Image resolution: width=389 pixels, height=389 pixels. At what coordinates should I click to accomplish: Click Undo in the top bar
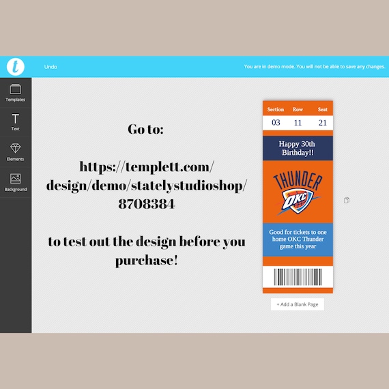click(x=51, y=67)
